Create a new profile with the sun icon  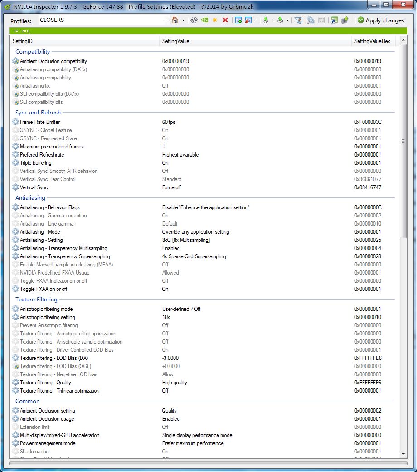(x=215, y=20)
